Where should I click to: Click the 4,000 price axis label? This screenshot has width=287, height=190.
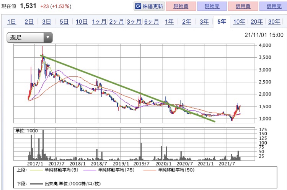(x=265, y=45)
